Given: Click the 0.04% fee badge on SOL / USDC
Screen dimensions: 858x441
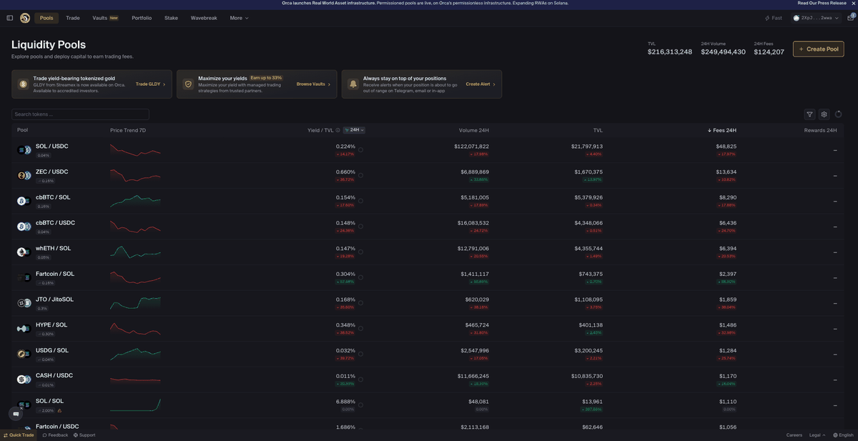Looking at the screenshot, I should click(44, 155).
